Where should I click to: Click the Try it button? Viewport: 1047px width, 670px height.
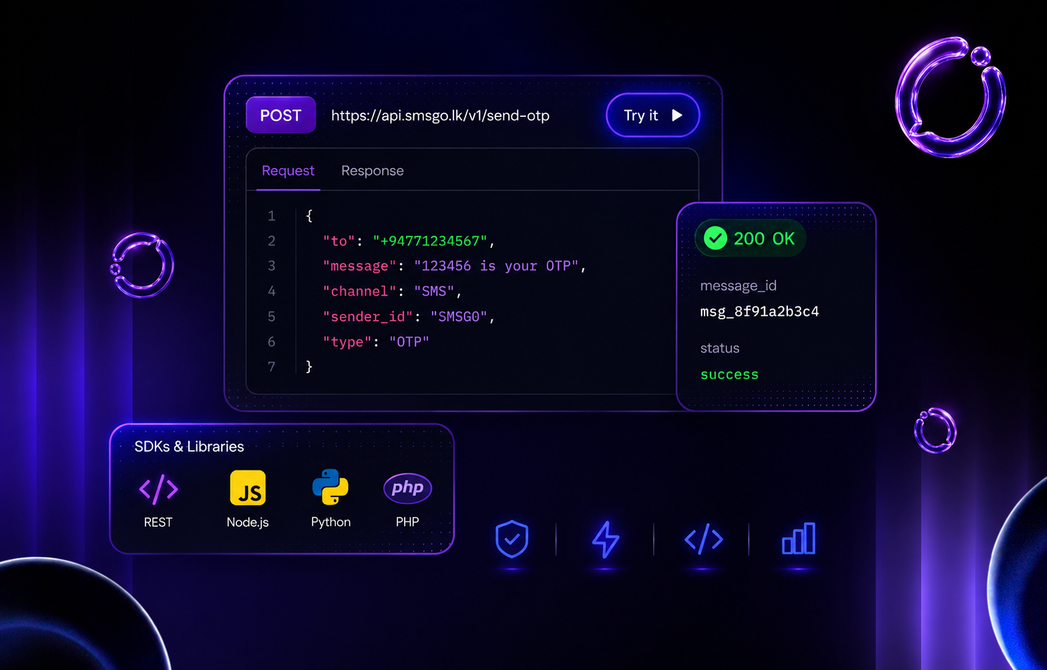click(x=652, y=115)
